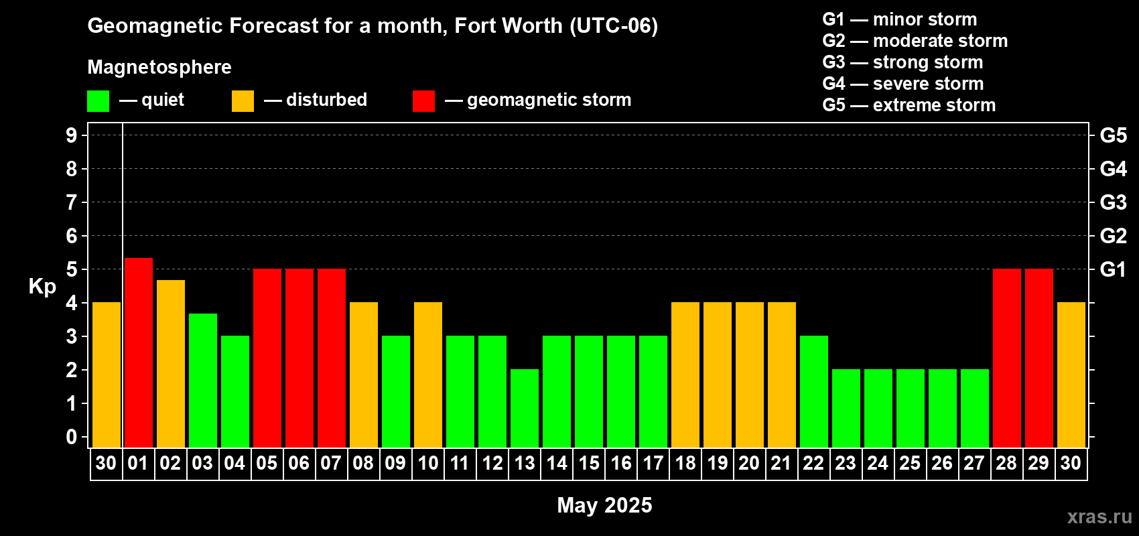Click the date label 12
The width and height of the screenshot is (1139, 536).
click(x=492, y=463)
